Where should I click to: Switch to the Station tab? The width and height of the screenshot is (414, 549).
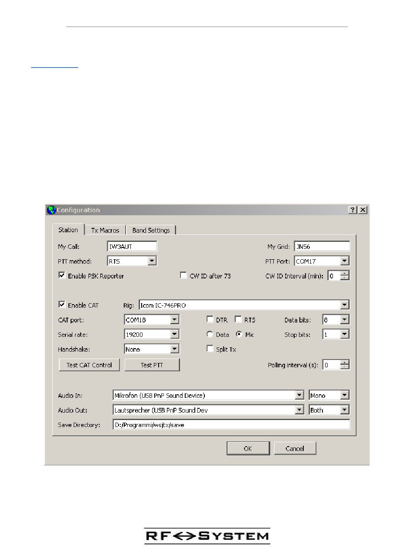point(68,230)
